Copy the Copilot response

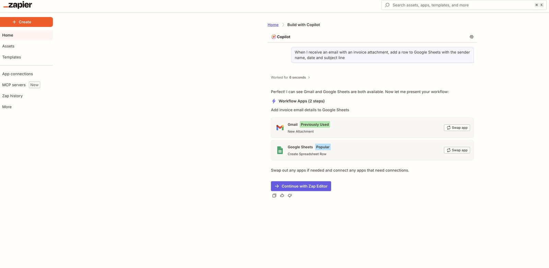click(274, 195)
